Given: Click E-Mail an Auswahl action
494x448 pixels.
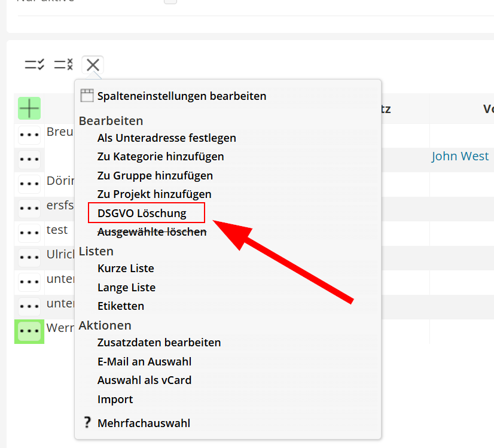Looking at the screenshot, I should 144,362.
